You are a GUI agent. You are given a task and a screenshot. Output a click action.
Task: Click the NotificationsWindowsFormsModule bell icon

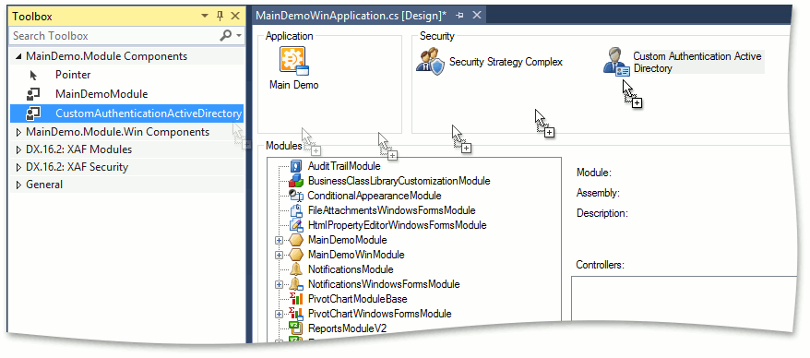pyautogui.click(x=296, y=284)
